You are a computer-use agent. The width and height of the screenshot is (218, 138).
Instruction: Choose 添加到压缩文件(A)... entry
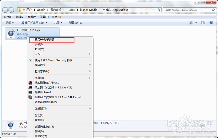(x=47, y=83)
